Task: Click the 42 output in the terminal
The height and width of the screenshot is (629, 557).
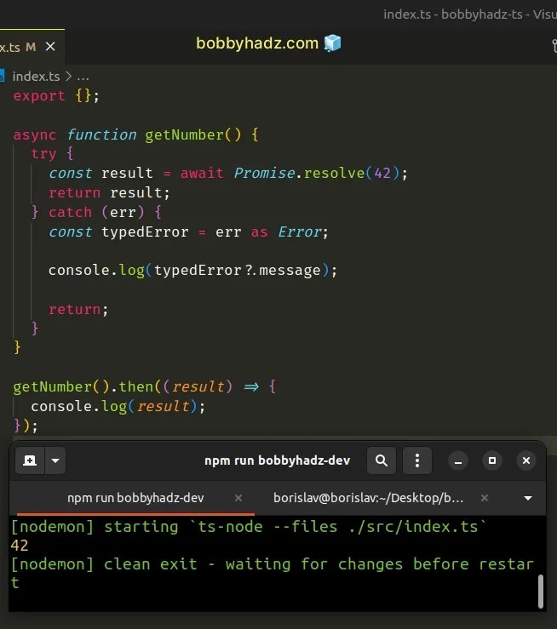Action: point(20,546)
